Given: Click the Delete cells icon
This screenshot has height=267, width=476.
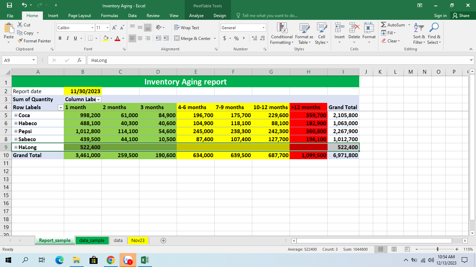Looking at the screenshot, I should tap(354, 28).
